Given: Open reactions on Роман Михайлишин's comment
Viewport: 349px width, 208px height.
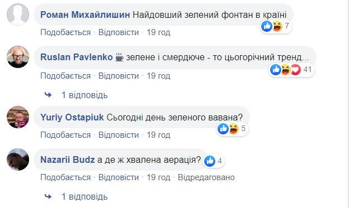Looking at the screenshot, I should pos(276,26).
